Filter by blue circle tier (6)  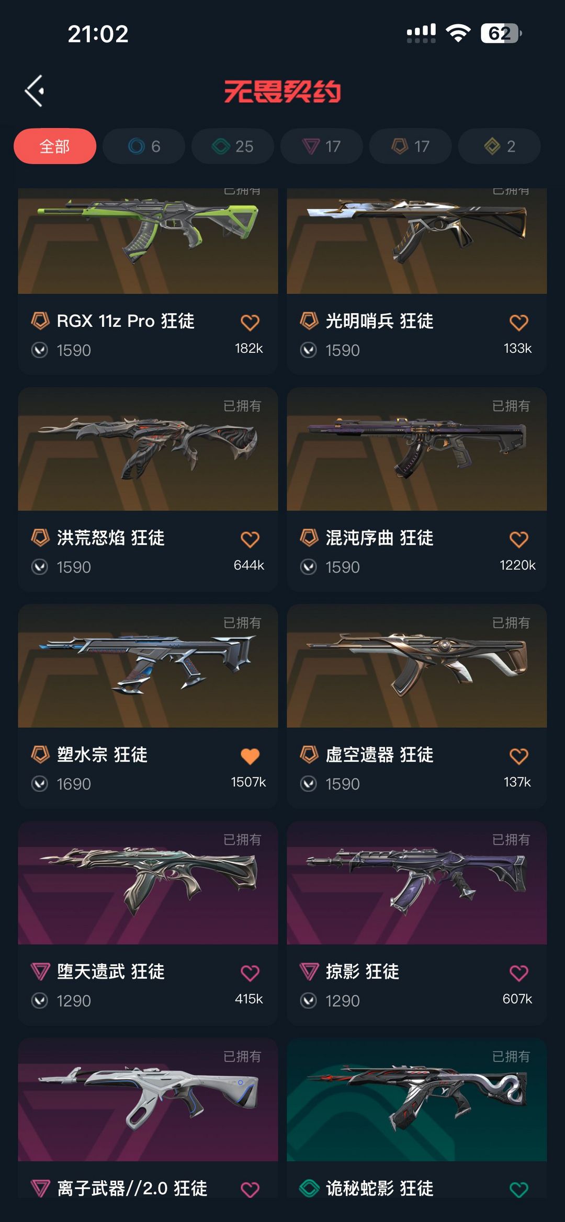click(144, 146)
